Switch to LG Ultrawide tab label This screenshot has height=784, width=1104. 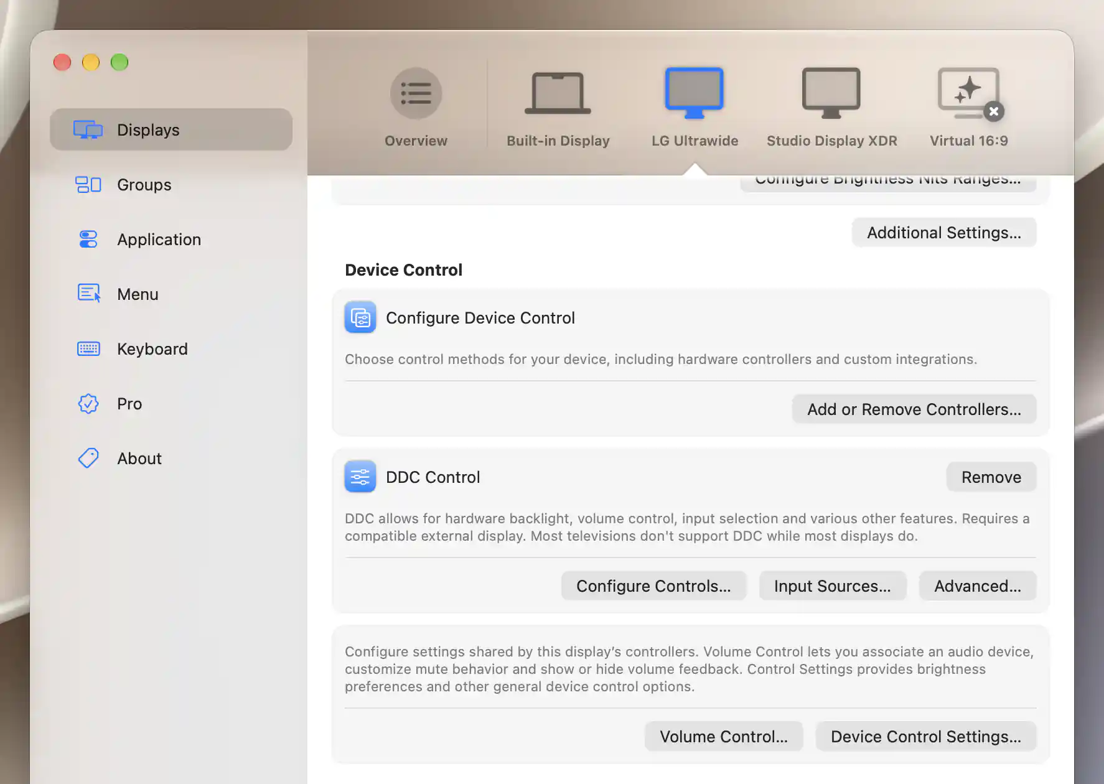point(695,141)
